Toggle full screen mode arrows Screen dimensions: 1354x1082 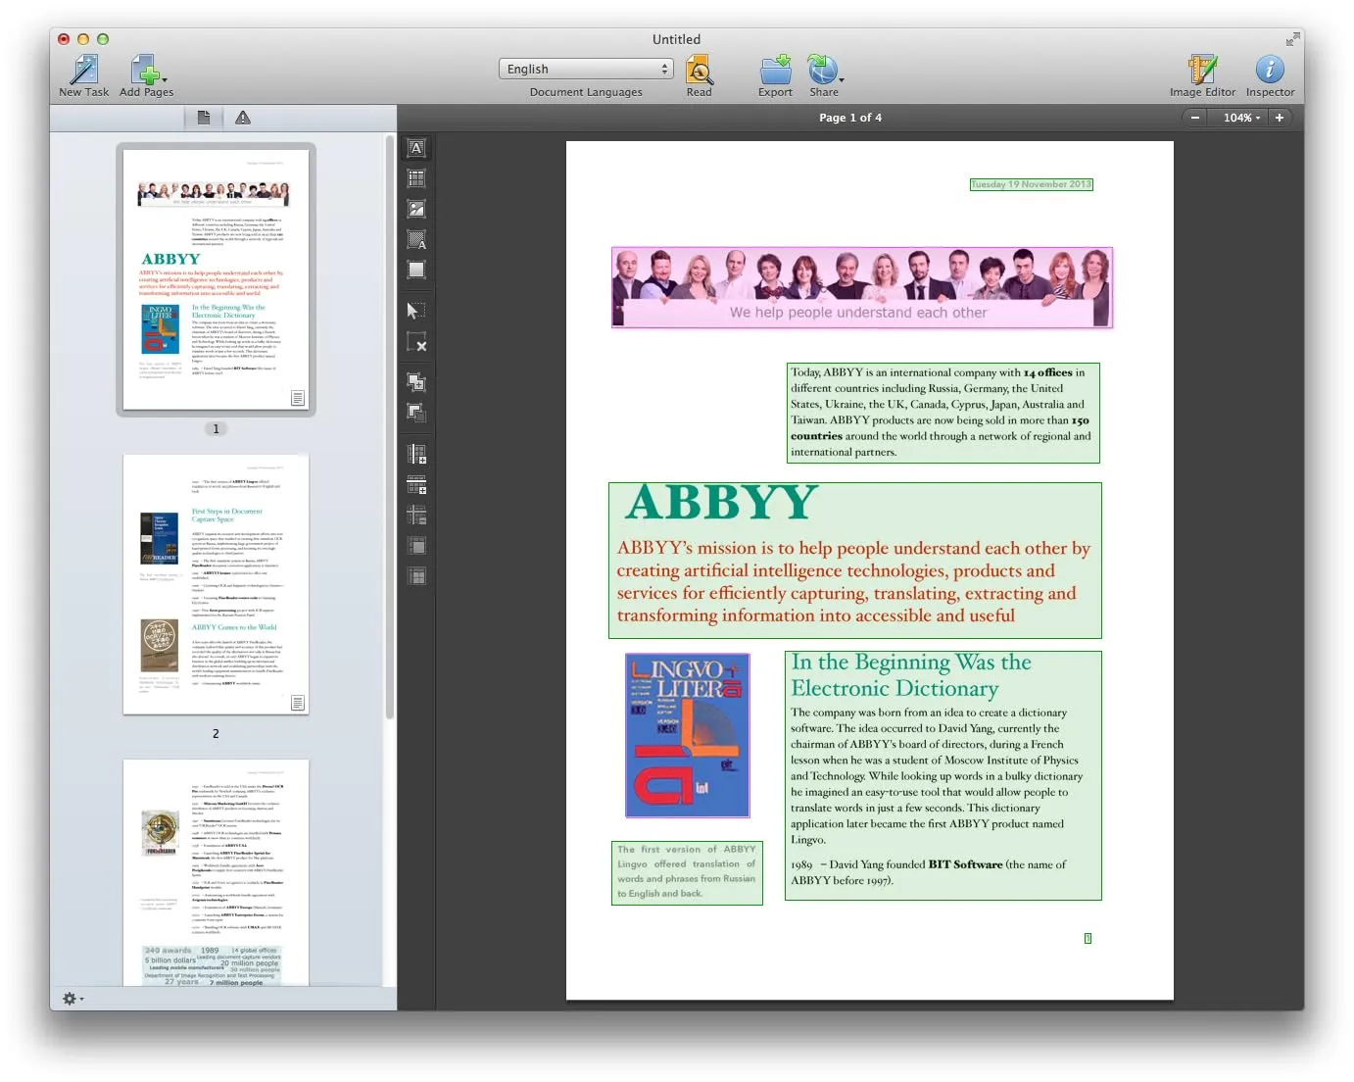point(1292,39)
